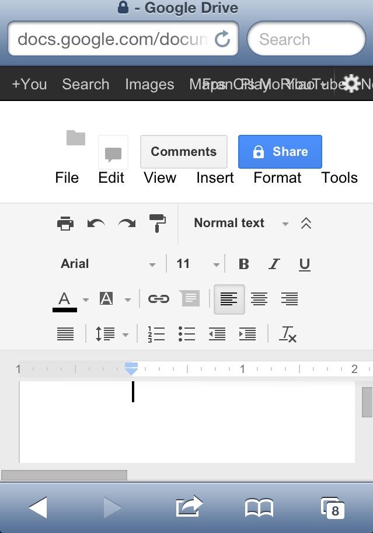The image size is (373, 533).
Task: Click the Share button
Action: tap(280, 151)
